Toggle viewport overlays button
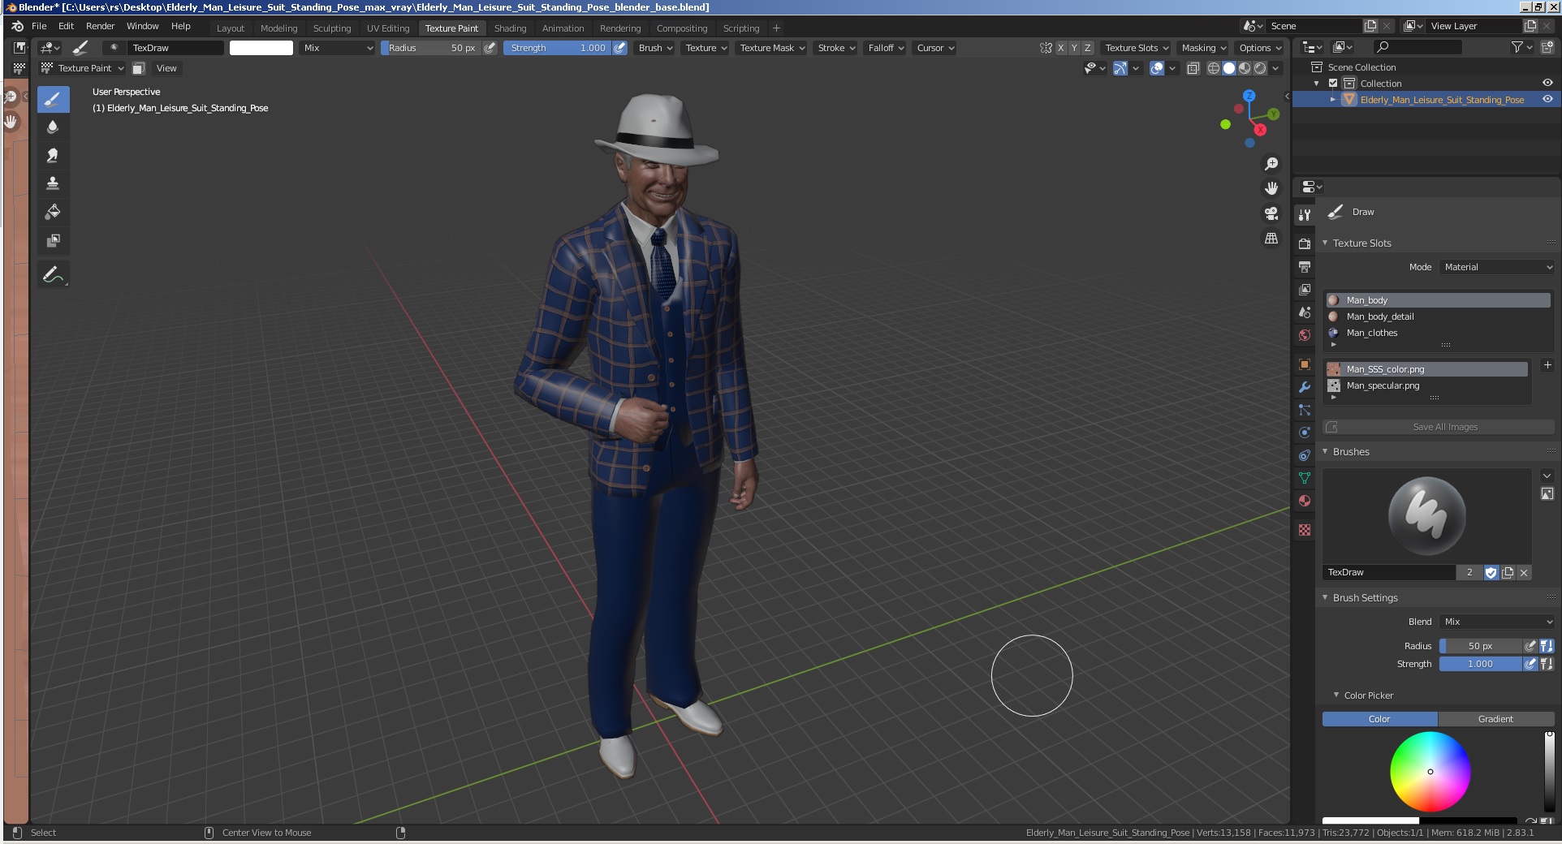The height and width of the screenshot is (844, 1562). 1157,68
